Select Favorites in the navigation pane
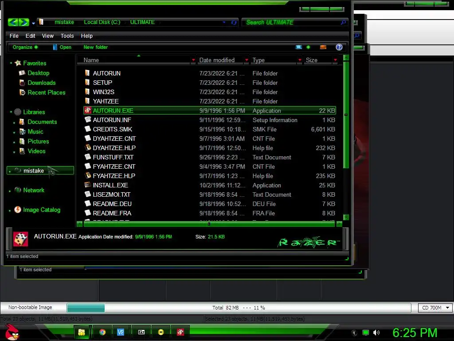Viewport: 454px width, 341px height. click(x=35, y=63)
